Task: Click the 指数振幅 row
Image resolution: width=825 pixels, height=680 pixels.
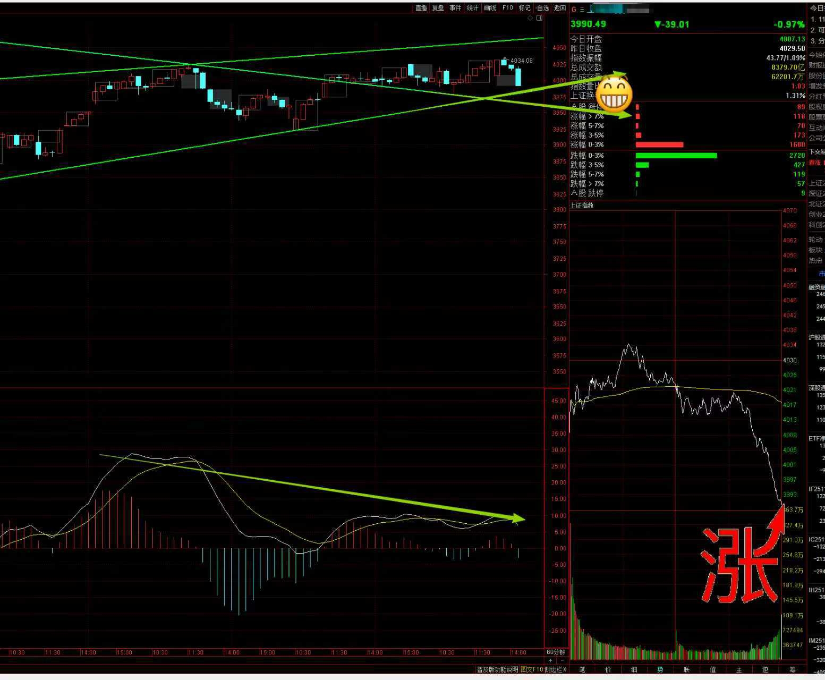Action: (688, 58)
